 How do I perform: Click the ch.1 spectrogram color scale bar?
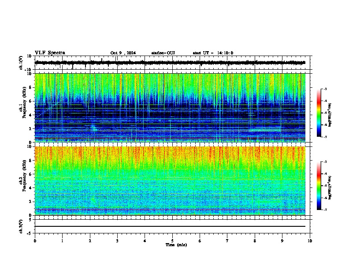(x=319, y=113)
